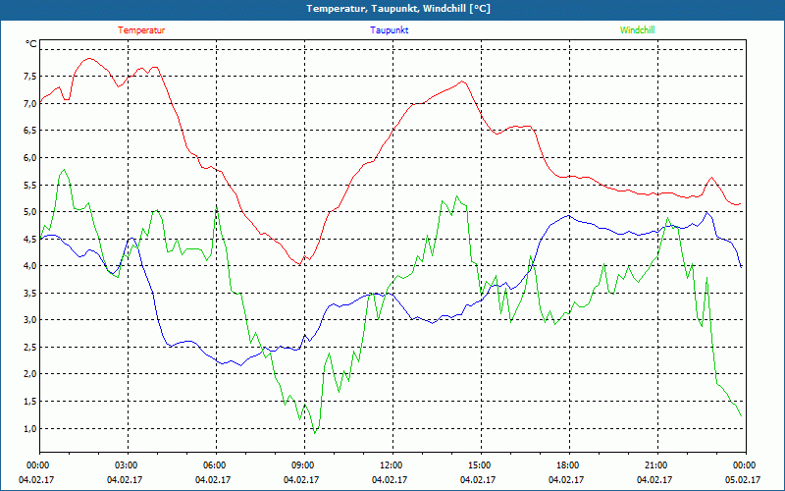
Task: Click the '1,0' y-axis value
Action: coord(30,428)
